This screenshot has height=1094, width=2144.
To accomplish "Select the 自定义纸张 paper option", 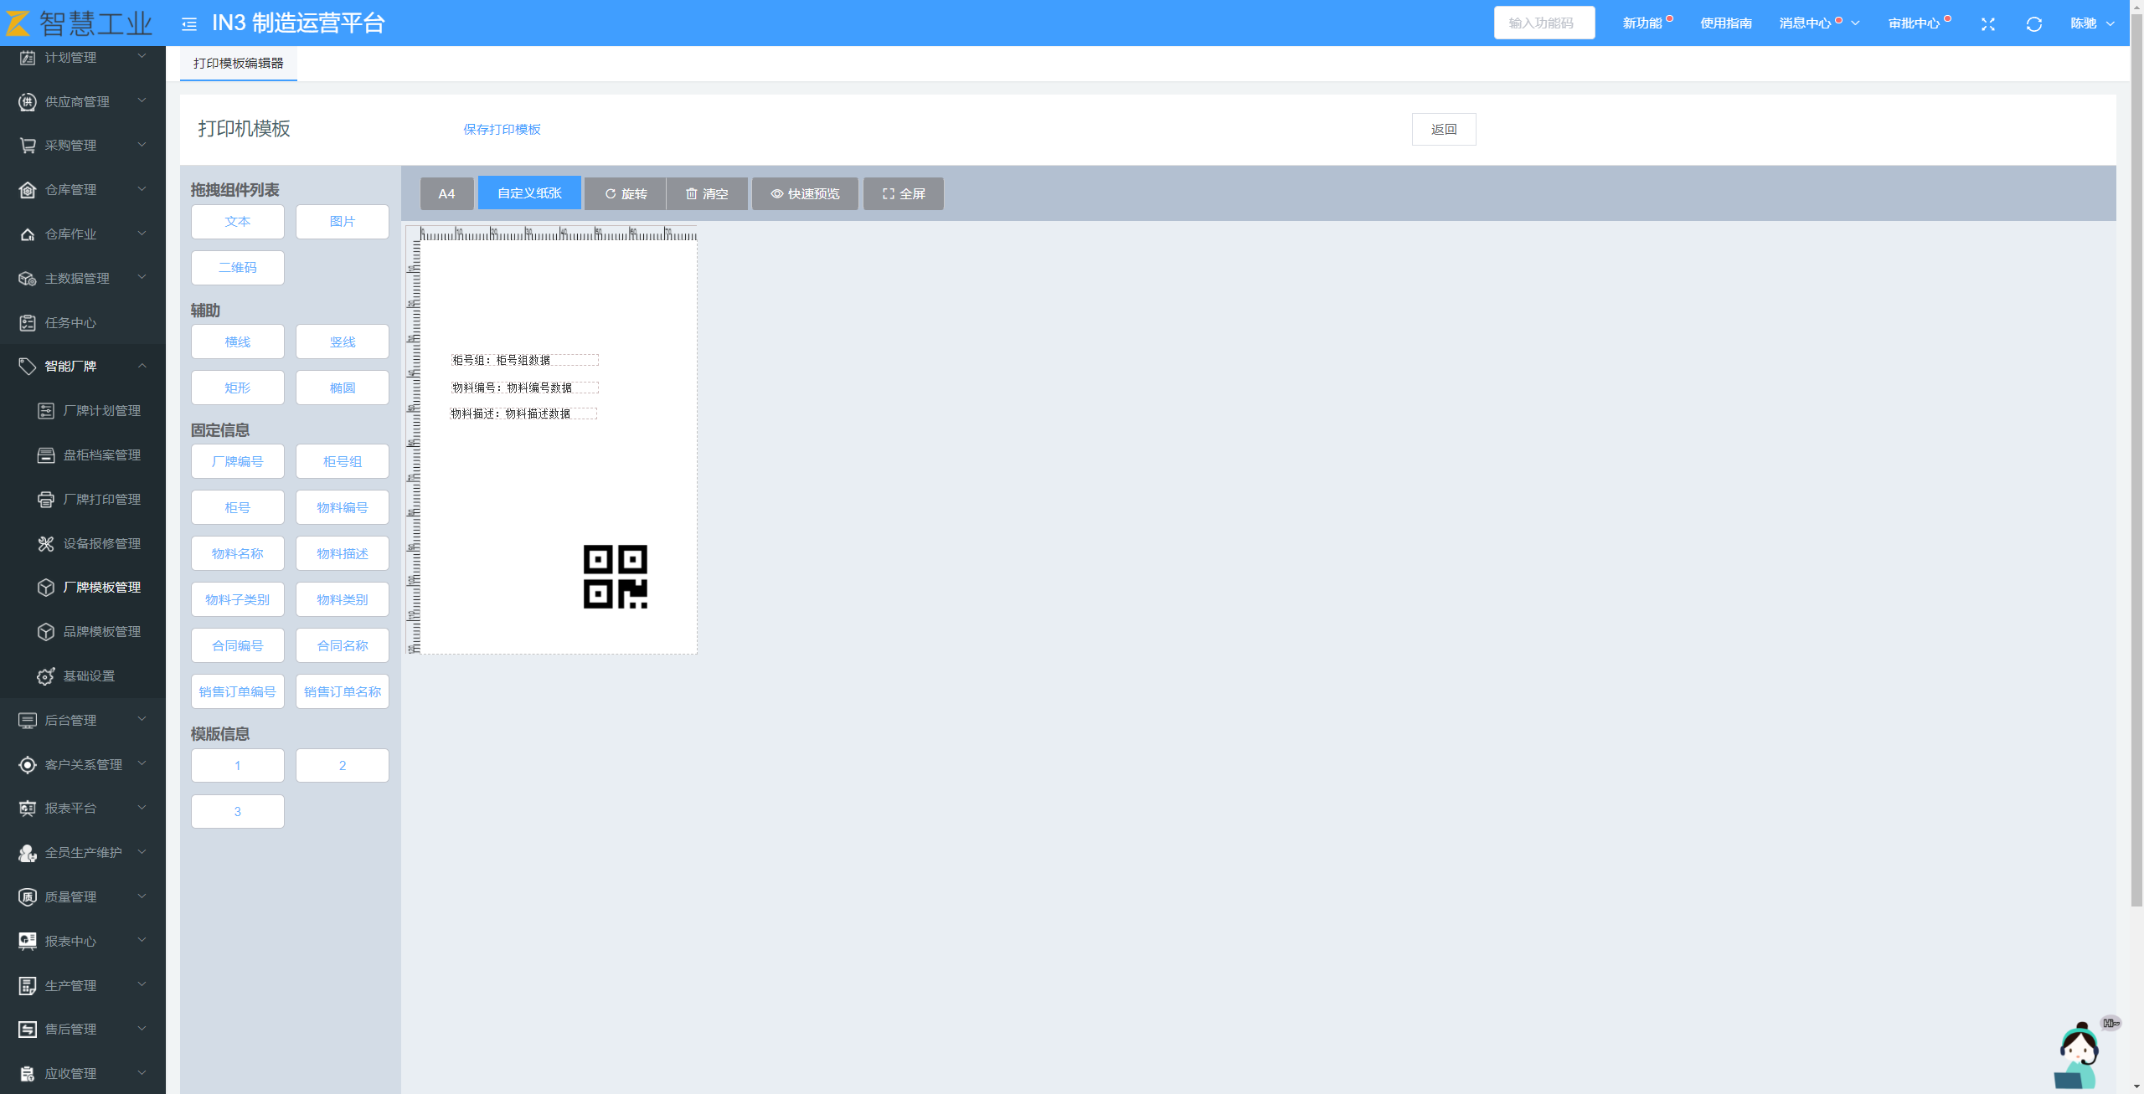I will click(529, 193).
